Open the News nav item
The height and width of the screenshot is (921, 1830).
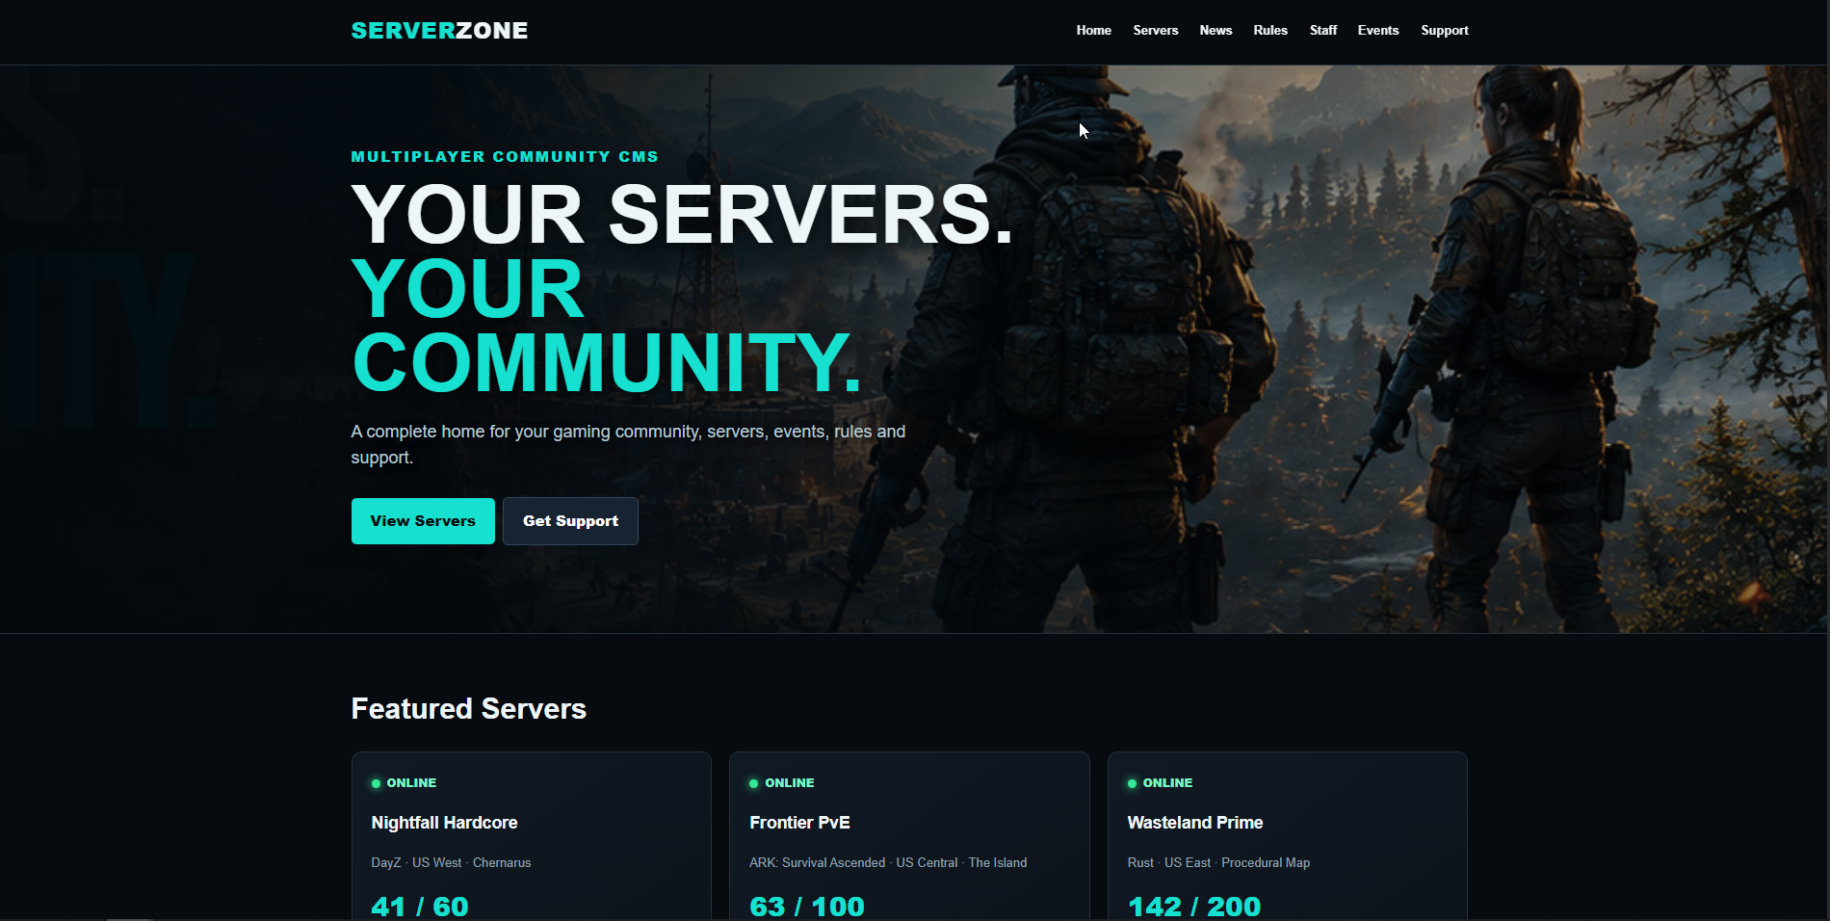1216,31
